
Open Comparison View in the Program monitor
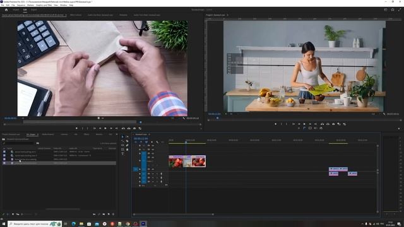coord(339,124)
